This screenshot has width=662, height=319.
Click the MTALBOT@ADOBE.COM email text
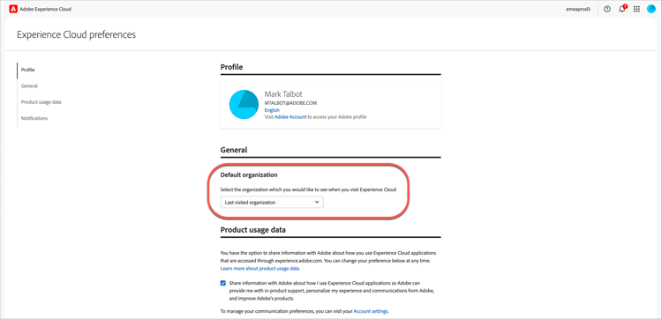[x=290, y=103]
